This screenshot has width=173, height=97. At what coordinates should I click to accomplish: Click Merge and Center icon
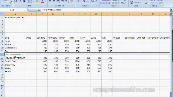pyautogui.click(x=71, y=1)
